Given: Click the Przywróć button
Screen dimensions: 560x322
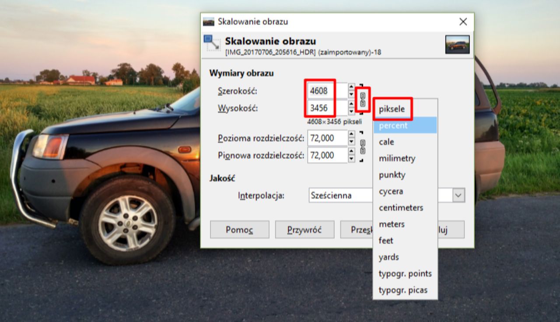Looking at the screenshot, I should click(304, 230).
